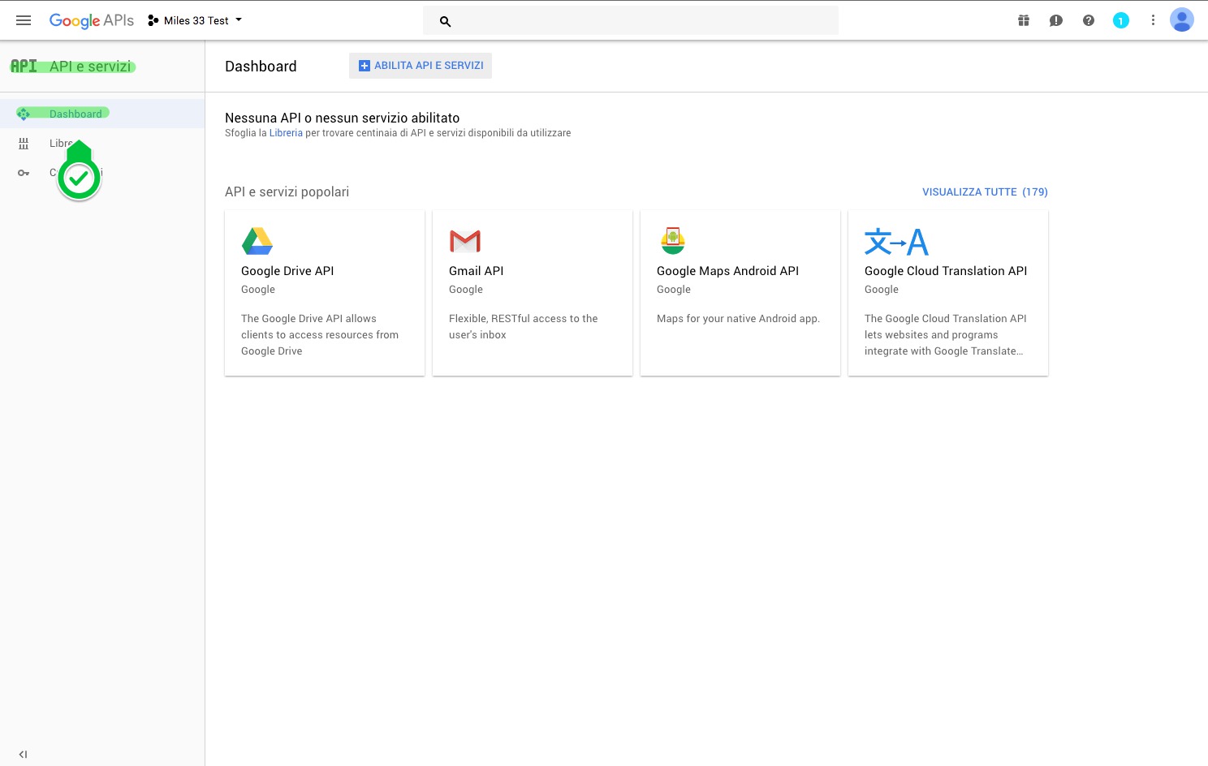Click the Google APIs logo
Screen dimensions: 1208x766
(91, 20)
